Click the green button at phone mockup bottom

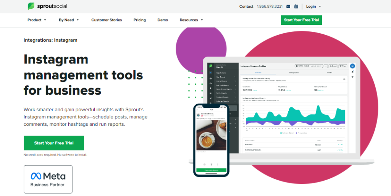(x=211, y=170)
